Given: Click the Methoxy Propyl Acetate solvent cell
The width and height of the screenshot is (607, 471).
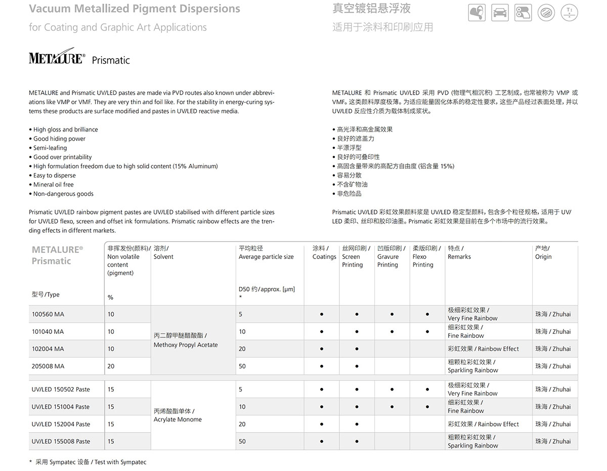Looking at the screenshot, I should pyautogui.click(x=186, y=345).
